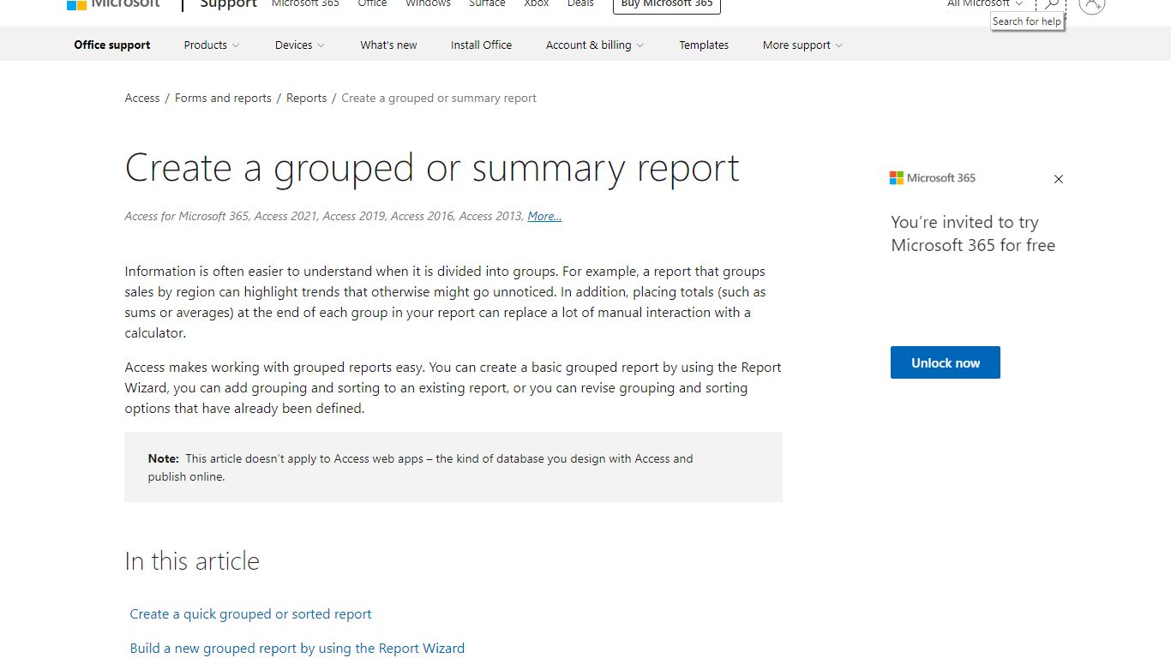Viewport: 1171px width, 658px height.
Task: Expand the Products menu
Action: click(212, 45)
